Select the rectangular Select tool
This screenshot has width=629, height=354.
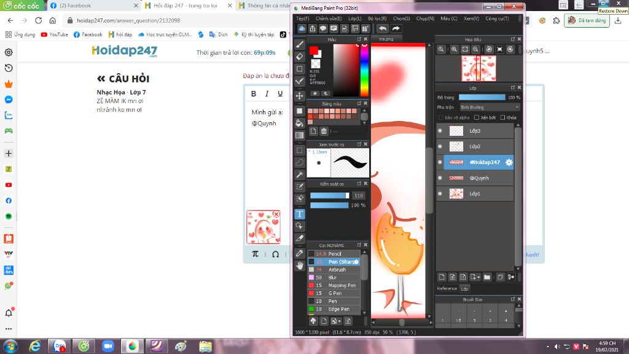click(x=300, y=151)
